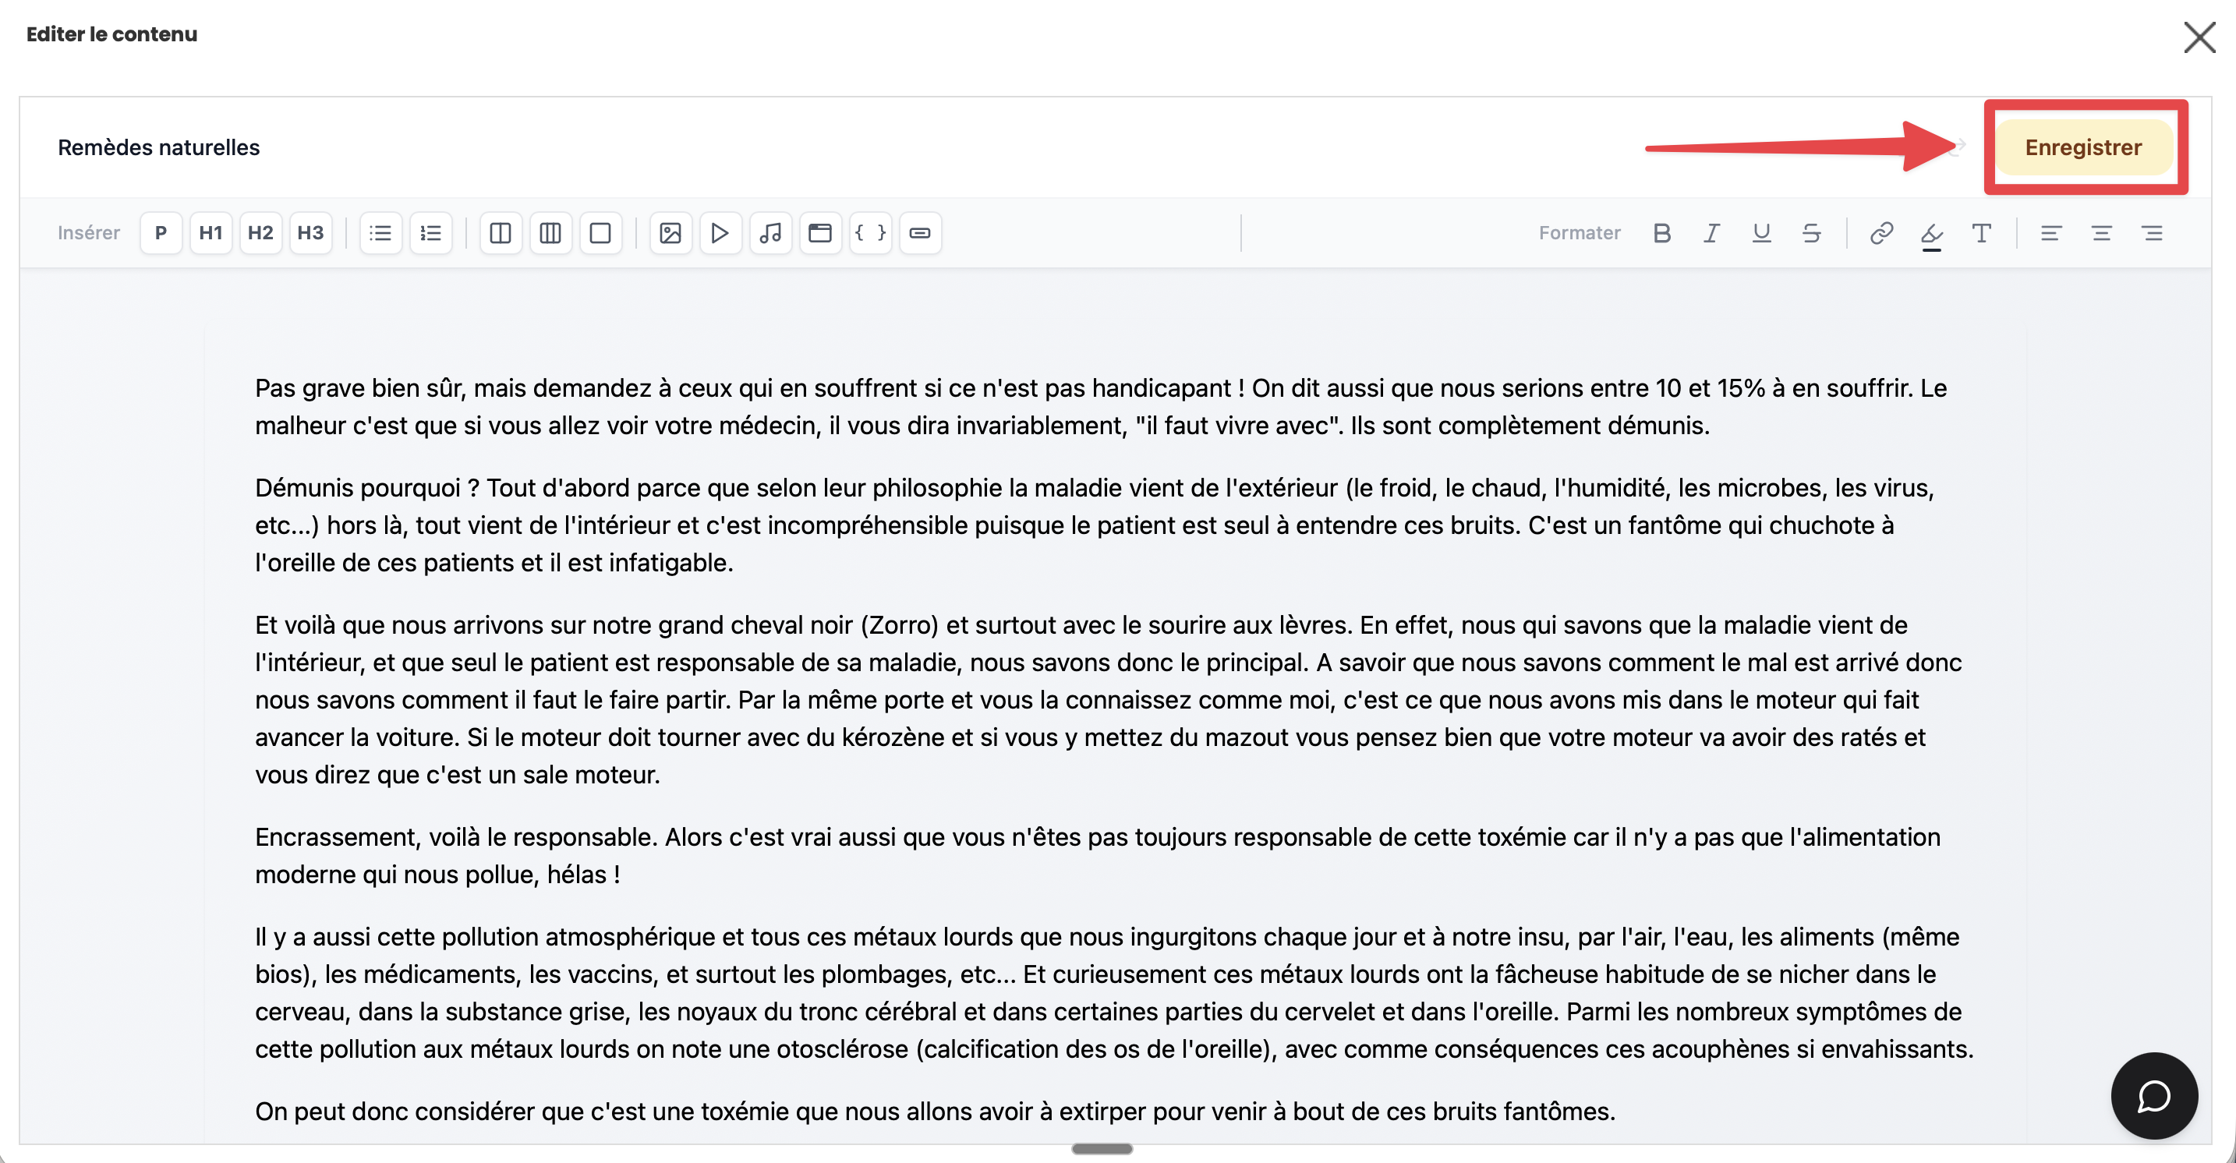The image size is (2236, 1163).
Task: Insert an H1 heading
Action: (210, 232)
